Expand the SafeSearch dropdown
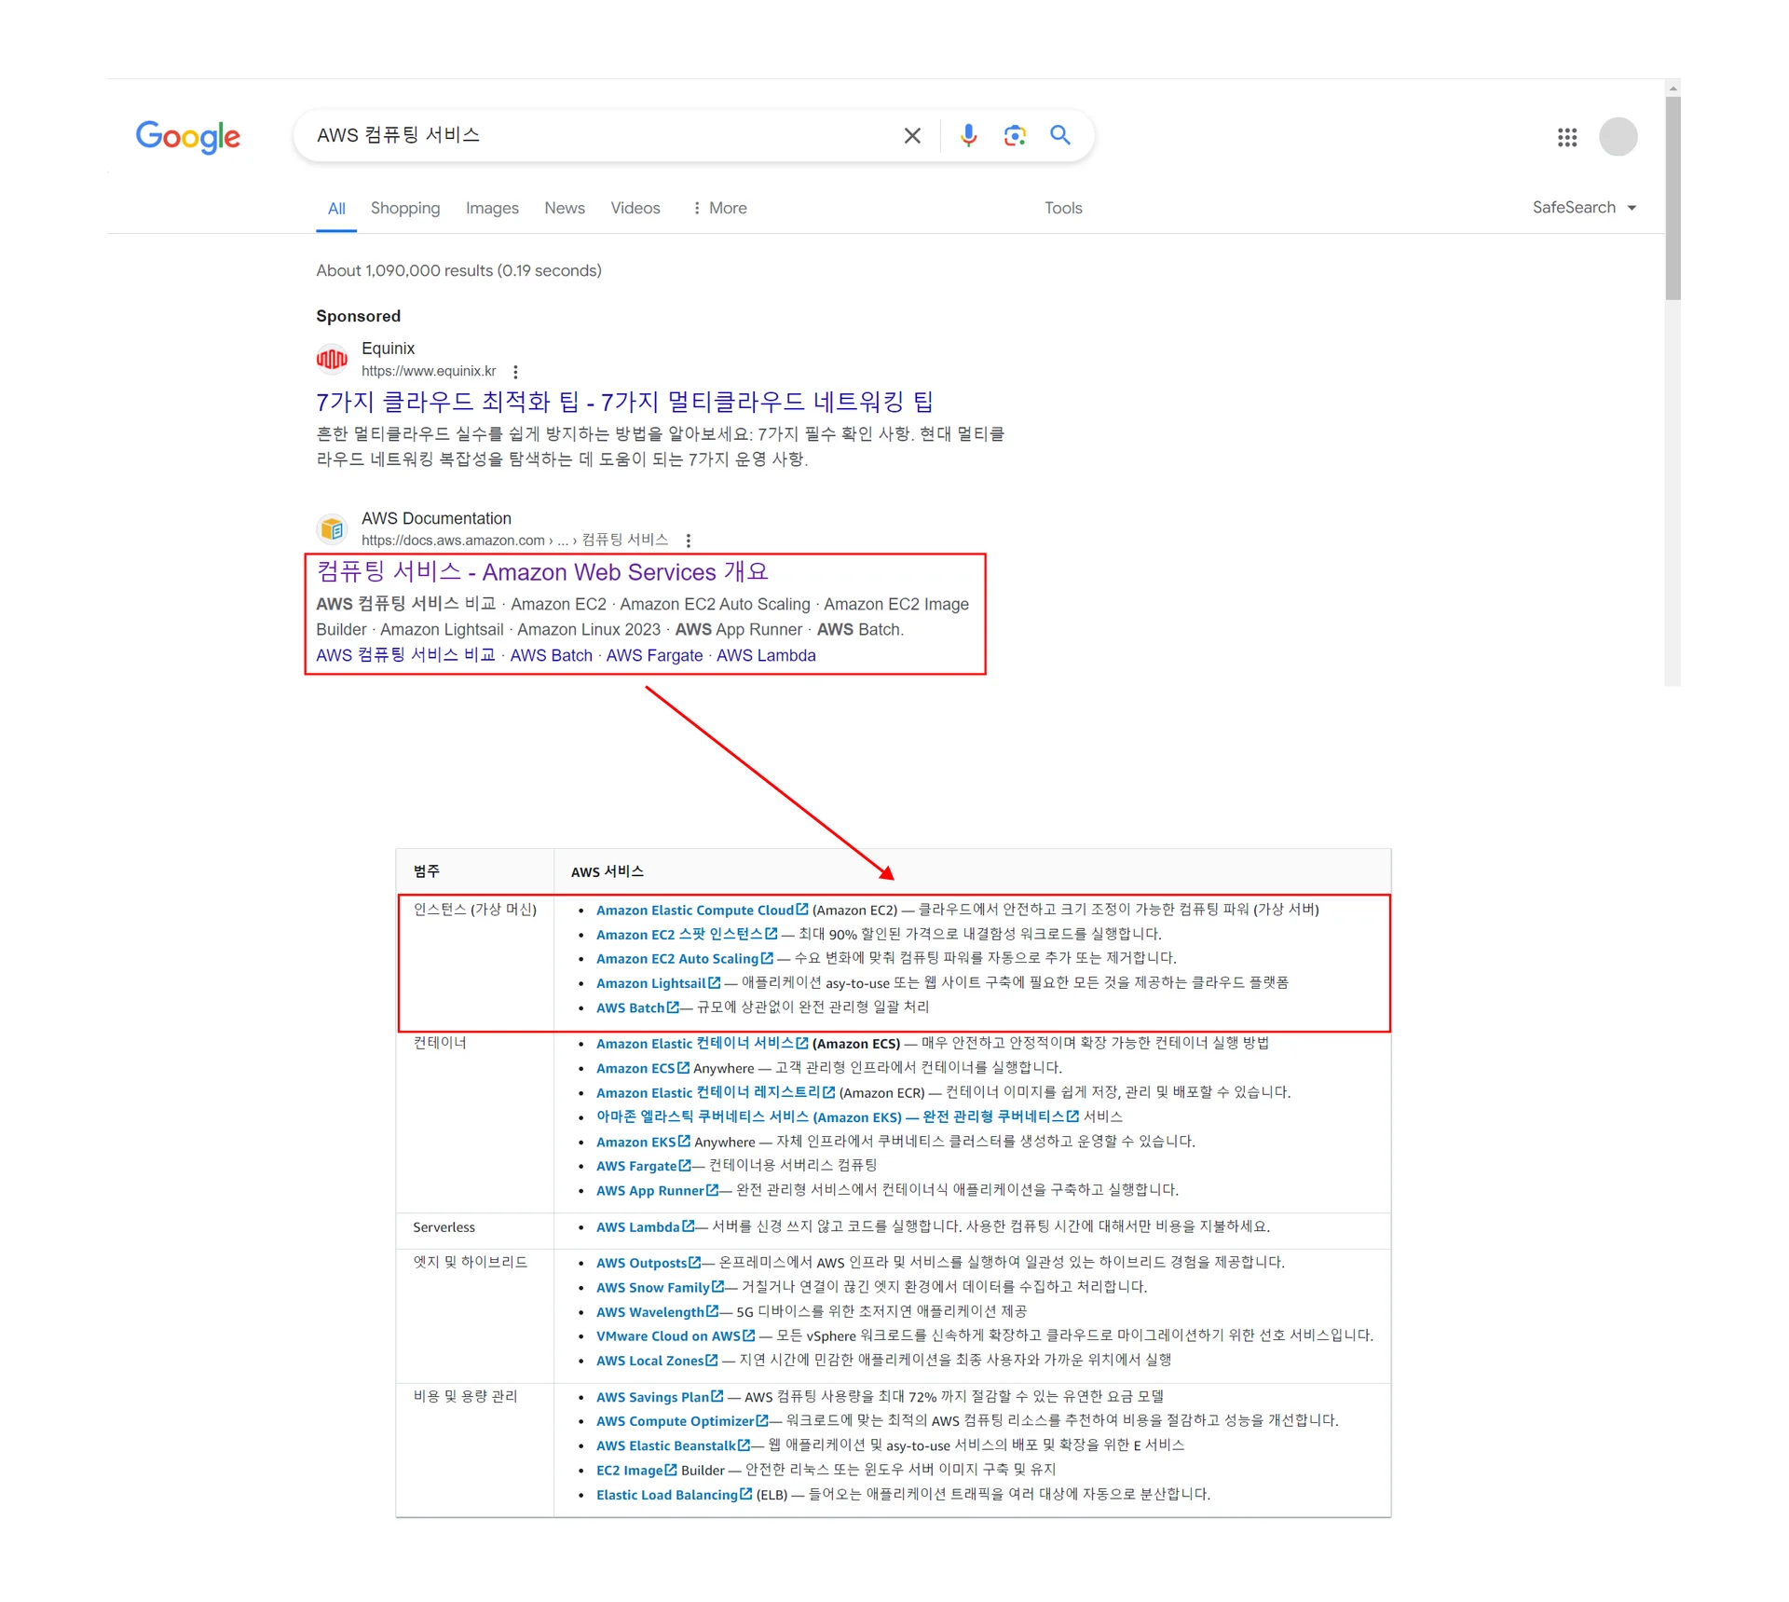The image size is (1789, 1602). click(1584, 208)
